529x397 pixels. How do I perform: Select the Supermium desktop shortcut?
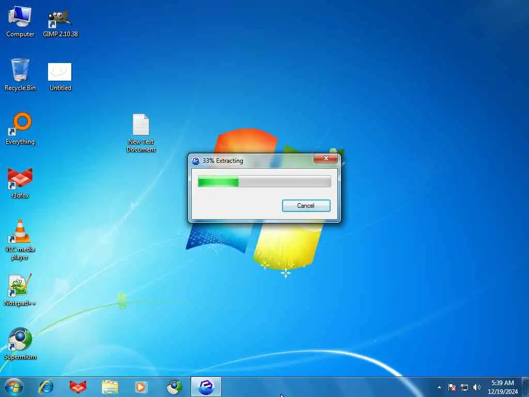click(x=20, y=344)
